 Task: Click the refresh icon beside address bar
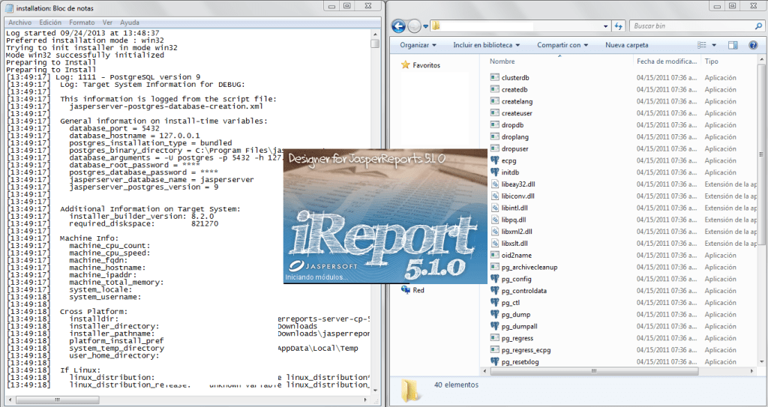[x=619, y=26]
